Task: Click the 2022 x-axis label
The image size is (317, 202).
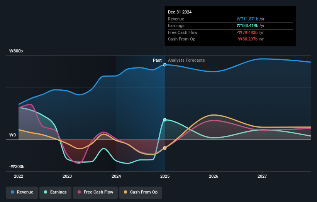Action: (x=19, y=177)
